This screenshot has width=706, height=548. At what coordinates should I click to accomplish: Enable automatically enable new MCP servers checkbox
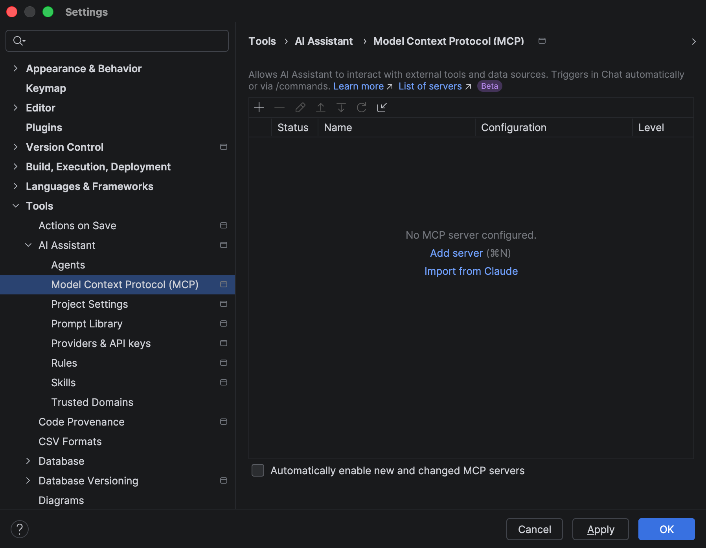click(x=258, y=470)
